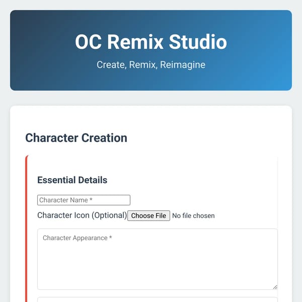The height and width of the screenshot is (302, 302).
Task: Click the 'Create, Remix, Reimagine' tagline
Action: (151, 65)
